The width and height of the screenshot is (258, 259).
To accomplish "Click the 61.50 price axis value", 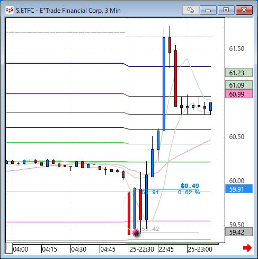I will coord(237,49).
